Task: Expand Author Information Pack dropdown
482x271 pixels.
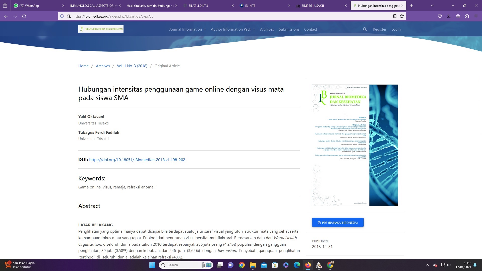Action: click(x=233, y=29)
